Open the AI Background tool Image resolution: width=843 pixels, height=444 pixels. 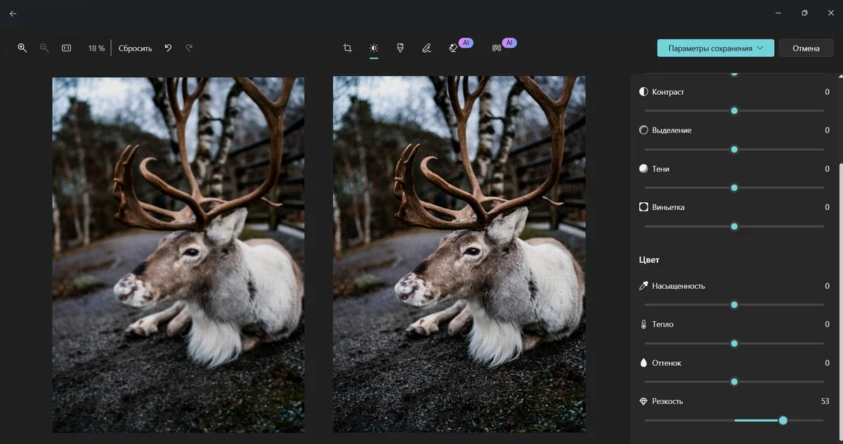pos(497,48)
